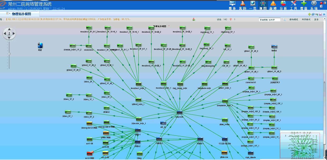This screenshot has height=160, width=327.
Task: Select the adc_vip node
Action: 163,123
